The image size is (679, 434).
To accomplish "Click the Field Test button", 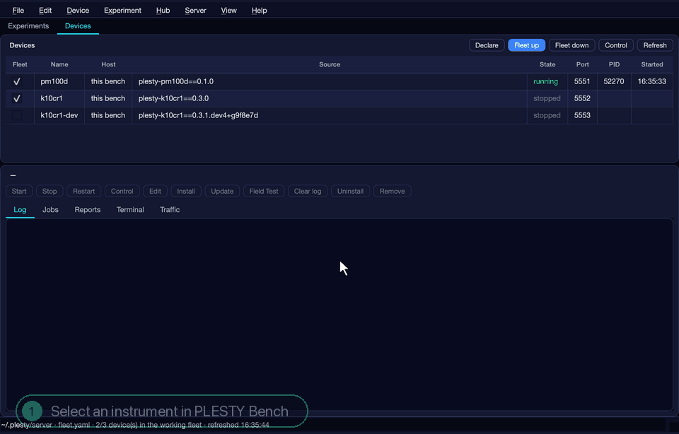I will (264, 192).
